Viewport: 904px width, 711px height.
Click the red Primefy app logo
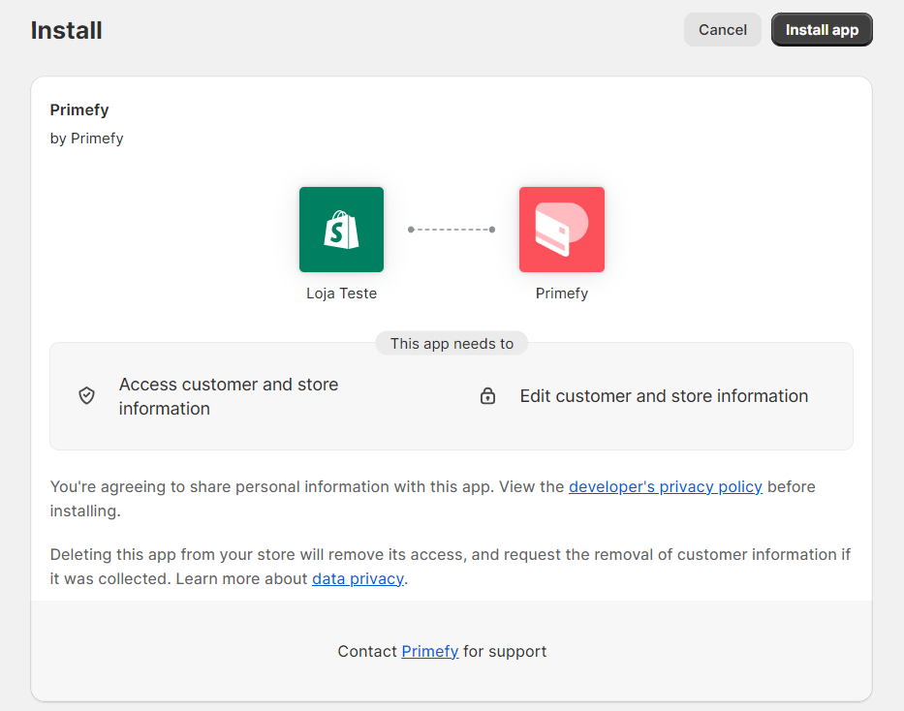(x=562, y=230)
